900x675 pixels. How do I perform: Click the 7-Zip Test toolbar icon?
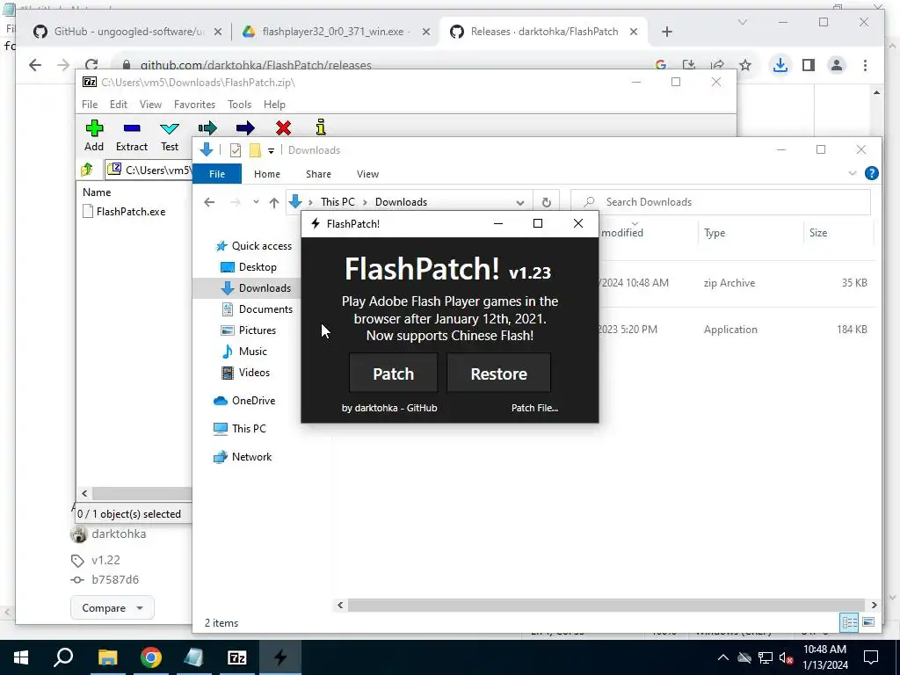coord(170,128)
